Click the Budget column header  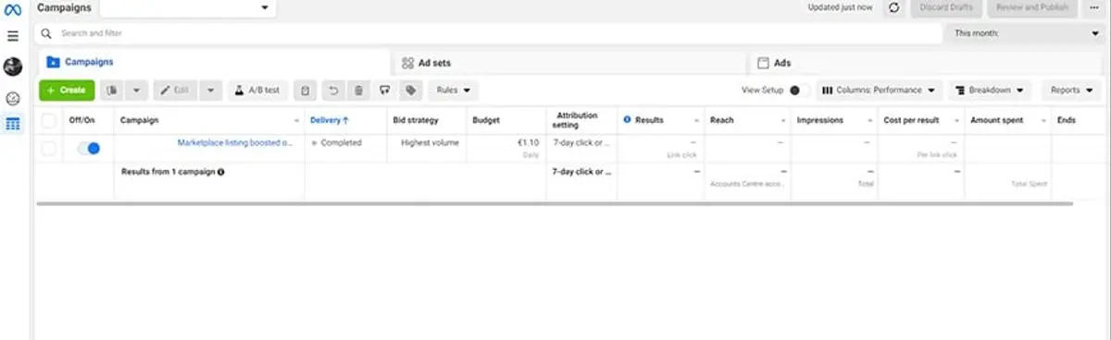tap(486, 120)
